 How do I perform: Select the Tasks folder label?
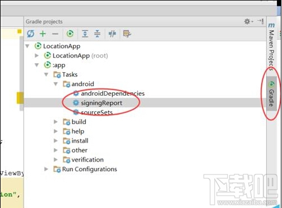[70, 74]
